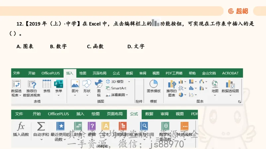266x149 pixels.
Task: Expand the 表单 dropdown chevron
Action: coord(59,95)
